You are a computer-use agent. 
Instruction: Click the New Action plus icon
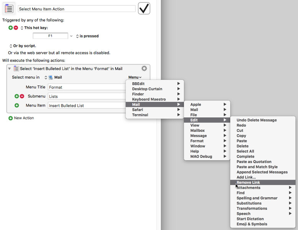[10, 118]
